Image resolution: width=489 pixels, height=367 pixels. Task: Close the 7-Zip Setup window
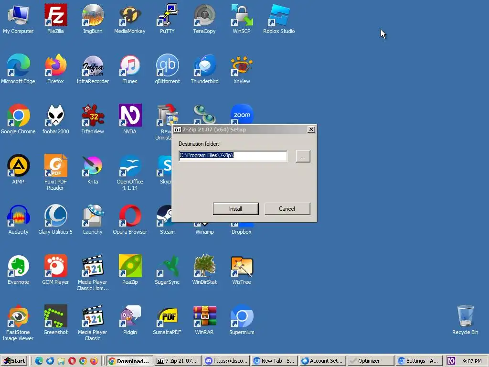pos(311,129)
